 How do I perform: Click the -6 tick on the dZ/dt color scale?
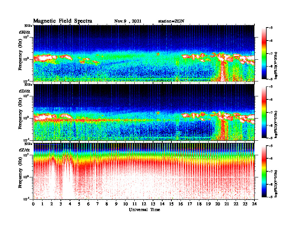(270, 159)
